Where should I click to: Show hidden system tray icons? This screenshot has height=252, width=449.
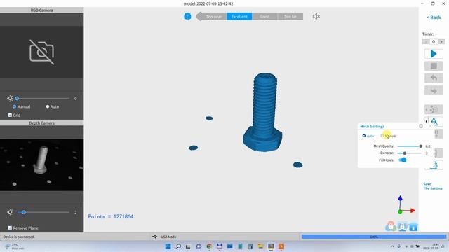392,246
